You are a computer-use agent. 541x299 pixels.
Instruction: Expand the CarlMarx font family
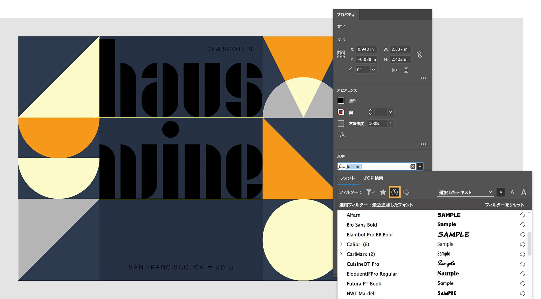(x=341, y=254)
